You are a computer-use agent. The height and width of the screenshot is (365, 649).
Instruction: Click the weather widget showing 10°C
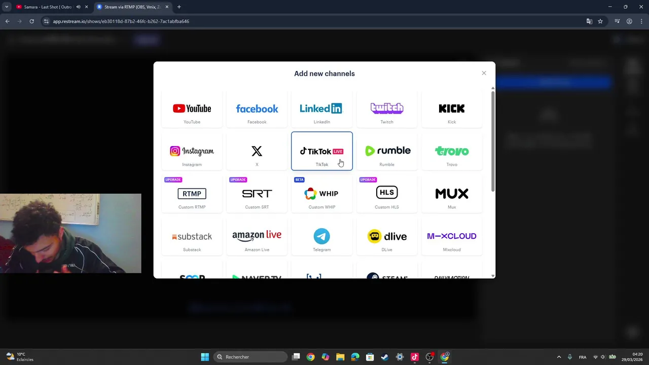[19, 357]
